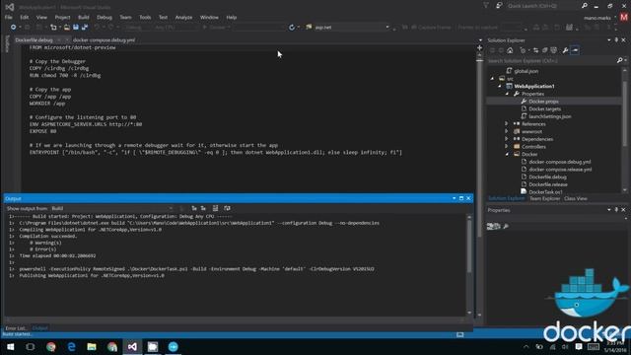Viewport: 631px width, 355px height.
Task: Open the Edit menu
Action: [24, 18]
